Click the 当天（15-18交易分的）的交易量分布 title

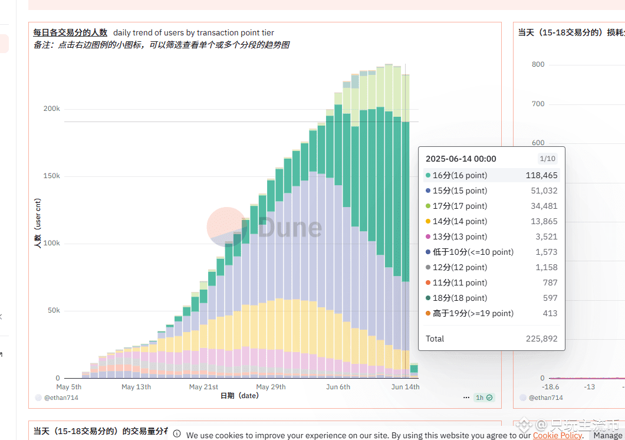tap(100, 431)
